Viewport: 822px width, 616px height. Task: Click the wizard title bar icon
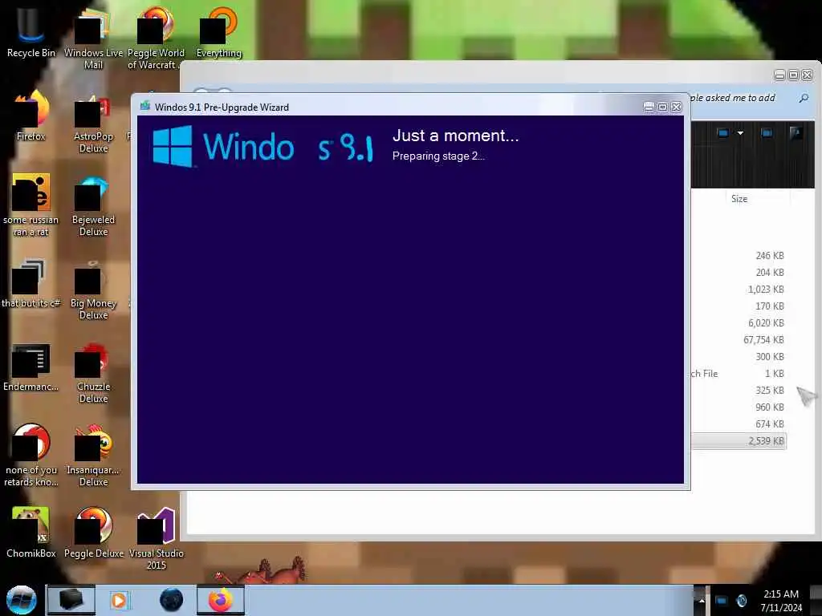click(x=144, y=107)
